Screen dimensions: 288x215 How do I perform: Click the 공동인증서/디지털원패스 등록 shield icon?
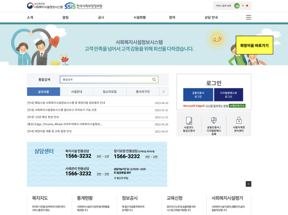(214, 120)
